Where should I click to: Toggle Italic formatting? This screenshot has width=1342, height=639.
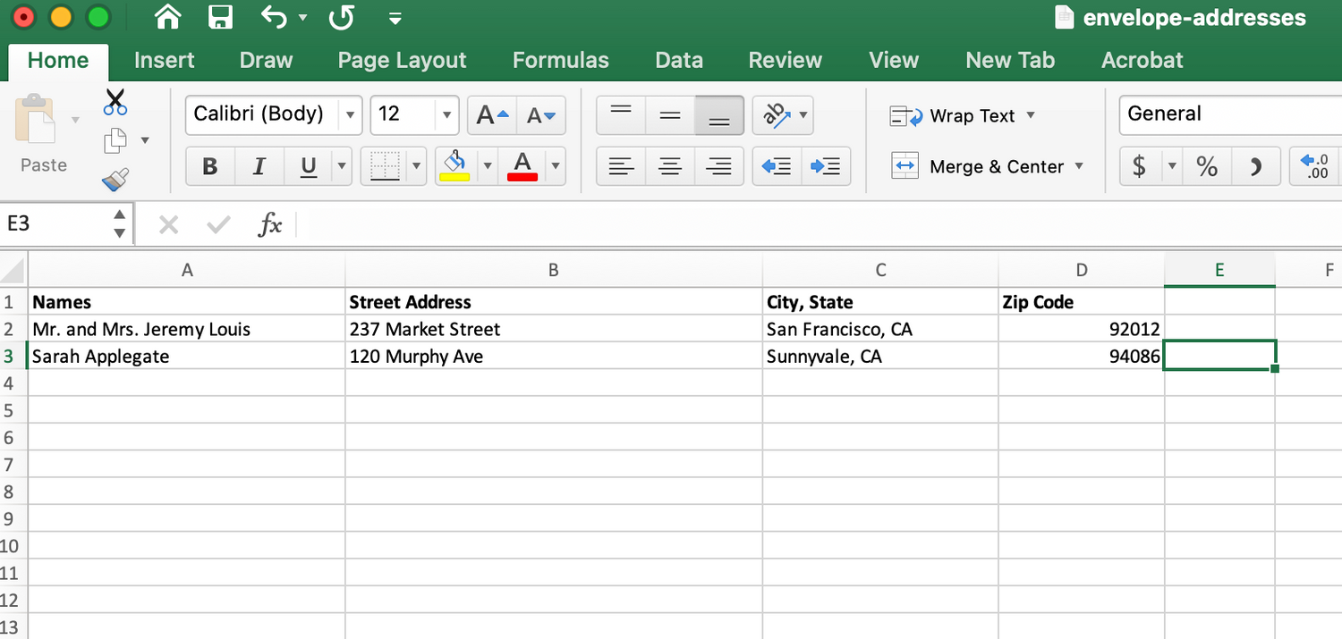pyautogui.click(x=259, y=166)
